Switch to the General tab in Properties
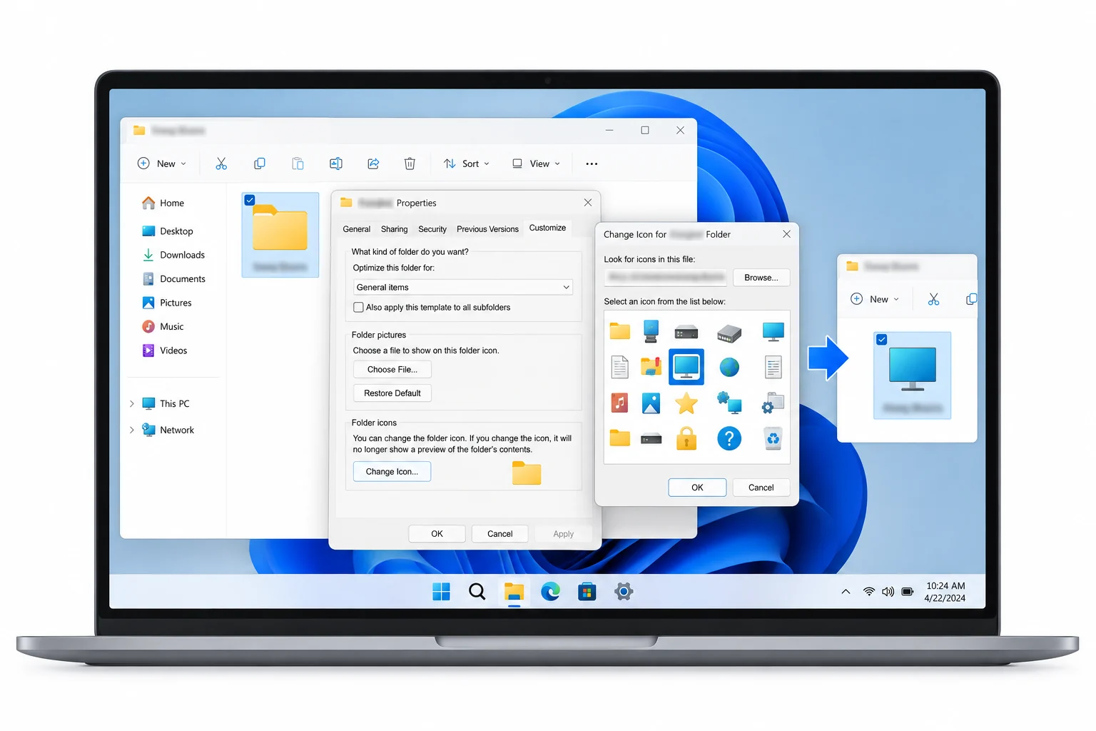1096x731 pixels. 357,229
